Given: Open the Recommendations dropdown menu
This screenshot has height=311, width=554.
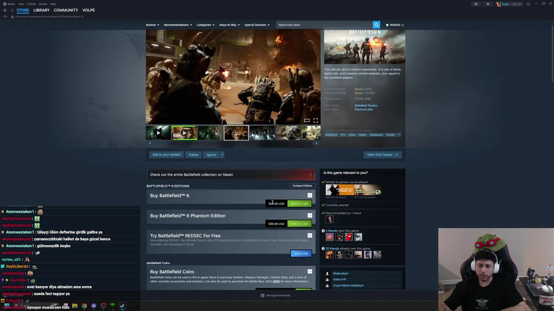Looking at the screenshot, I should (178, 25).
